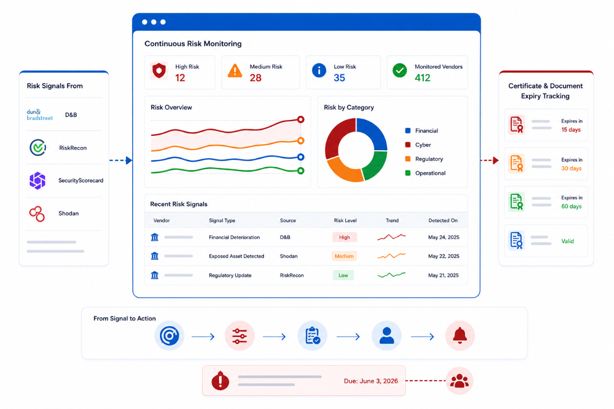Click the green certificate icon expiring in 60 days

click(x=516, y=201)
